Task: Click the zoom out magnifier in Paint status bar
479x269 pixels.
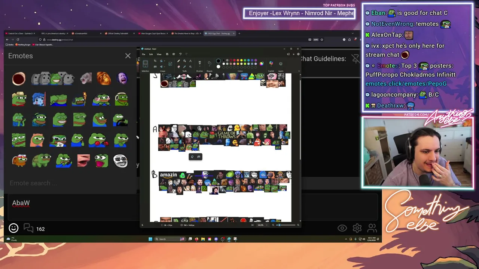Action: tap(273, 225)
